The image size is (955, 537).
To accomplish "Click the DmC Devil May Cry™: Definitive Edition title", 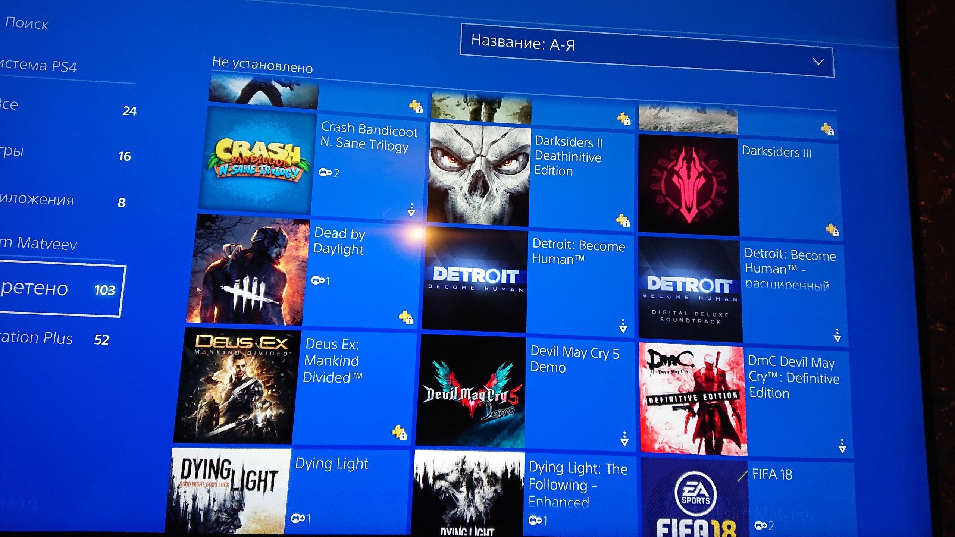I will click(x=793, y=377).
